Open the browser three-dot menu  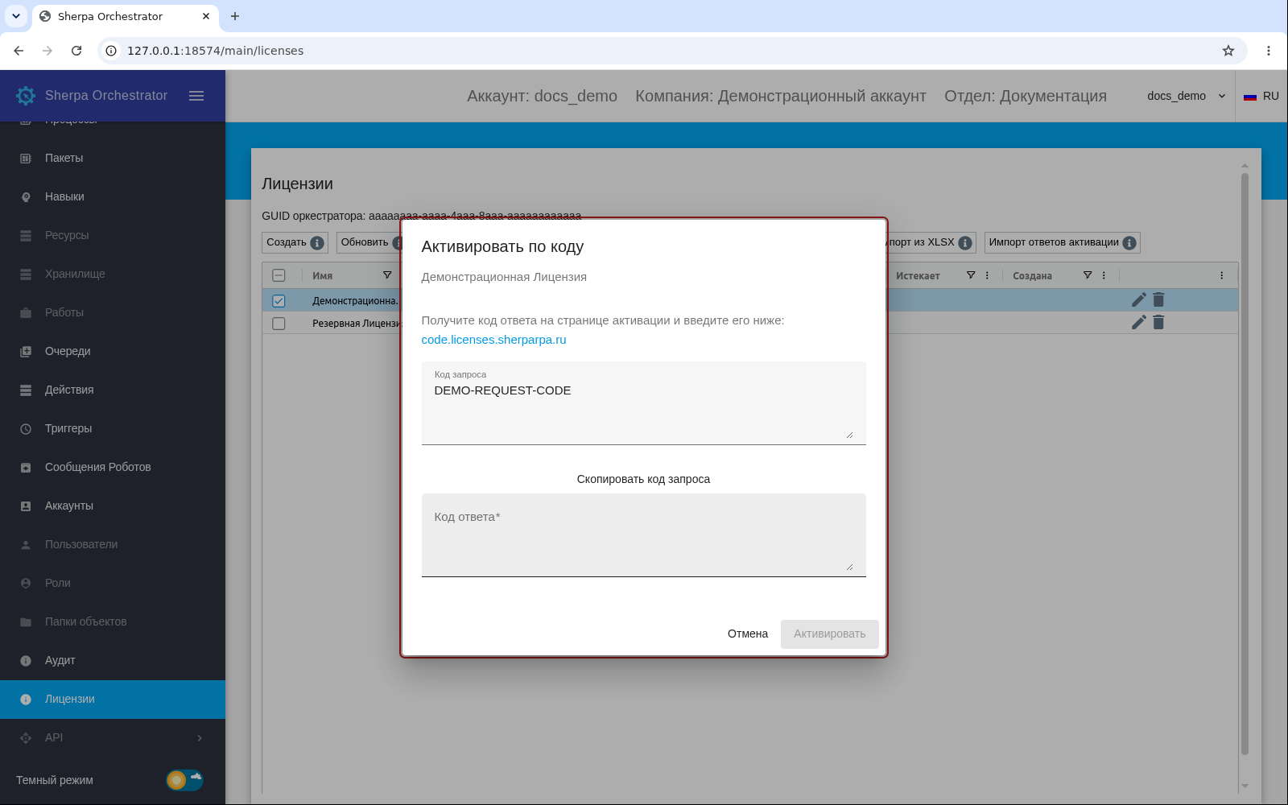1269,51
